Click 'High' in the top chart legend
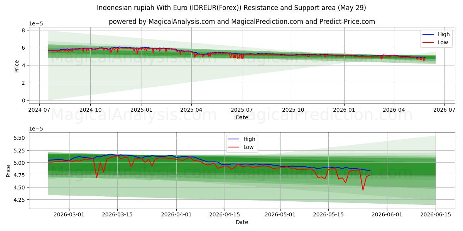Screen dimensions: 463x231 point(444,34)
